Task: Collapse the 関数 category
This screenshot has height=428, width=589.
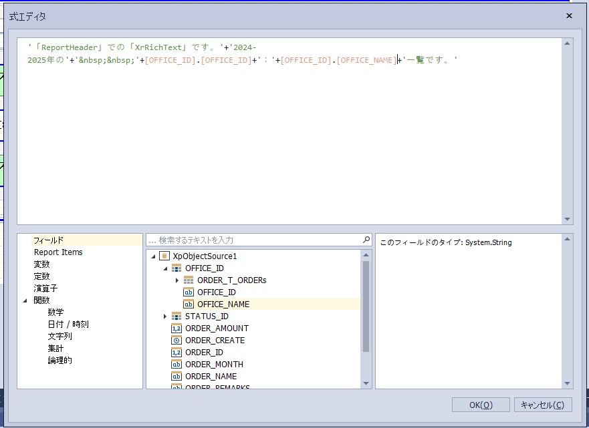Action: click(25, 300)
